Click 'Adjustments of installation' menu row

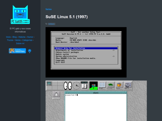[x=86, y=50]
